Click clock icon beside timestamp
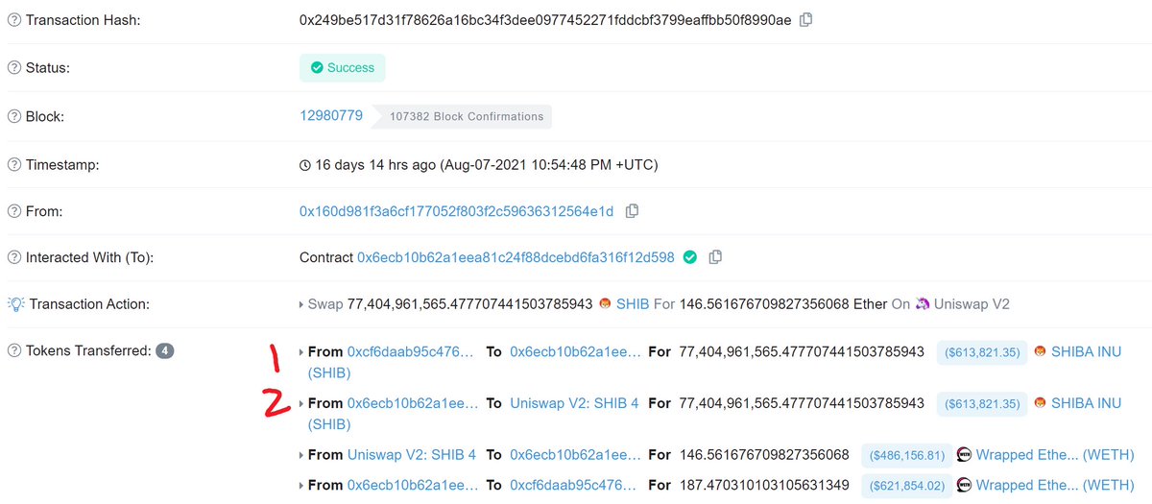Screen dimensions: 1152x504 (x=305, y=165)
